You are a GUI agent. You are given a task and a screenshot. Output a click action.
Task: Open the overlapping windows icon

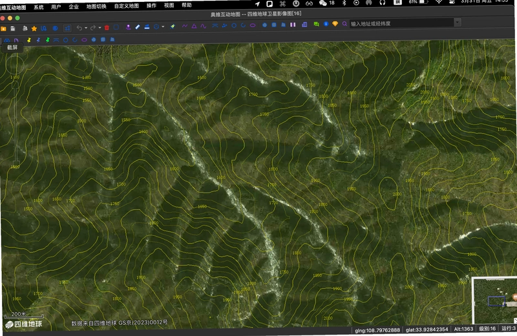304,25
